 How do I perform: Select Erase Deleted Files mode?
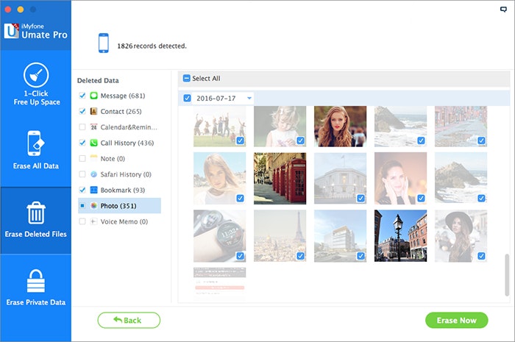[36, 220]
